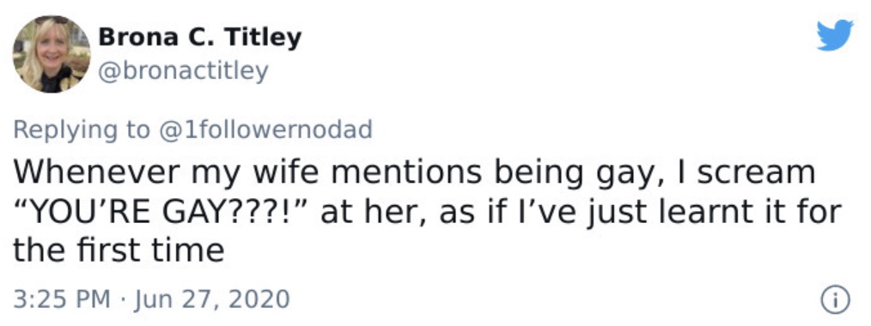The width and height of the screenshot is (871, 326).
Task: Click the first line of the tweet text
Action: pos(414,173)
